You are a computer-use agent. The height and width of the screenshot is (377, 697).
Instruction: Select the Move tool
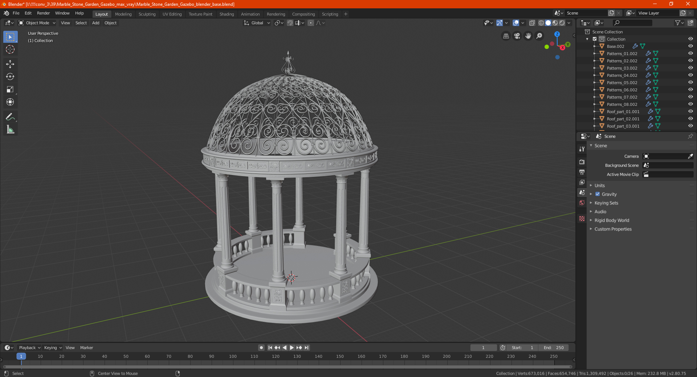tap(10, 64)
